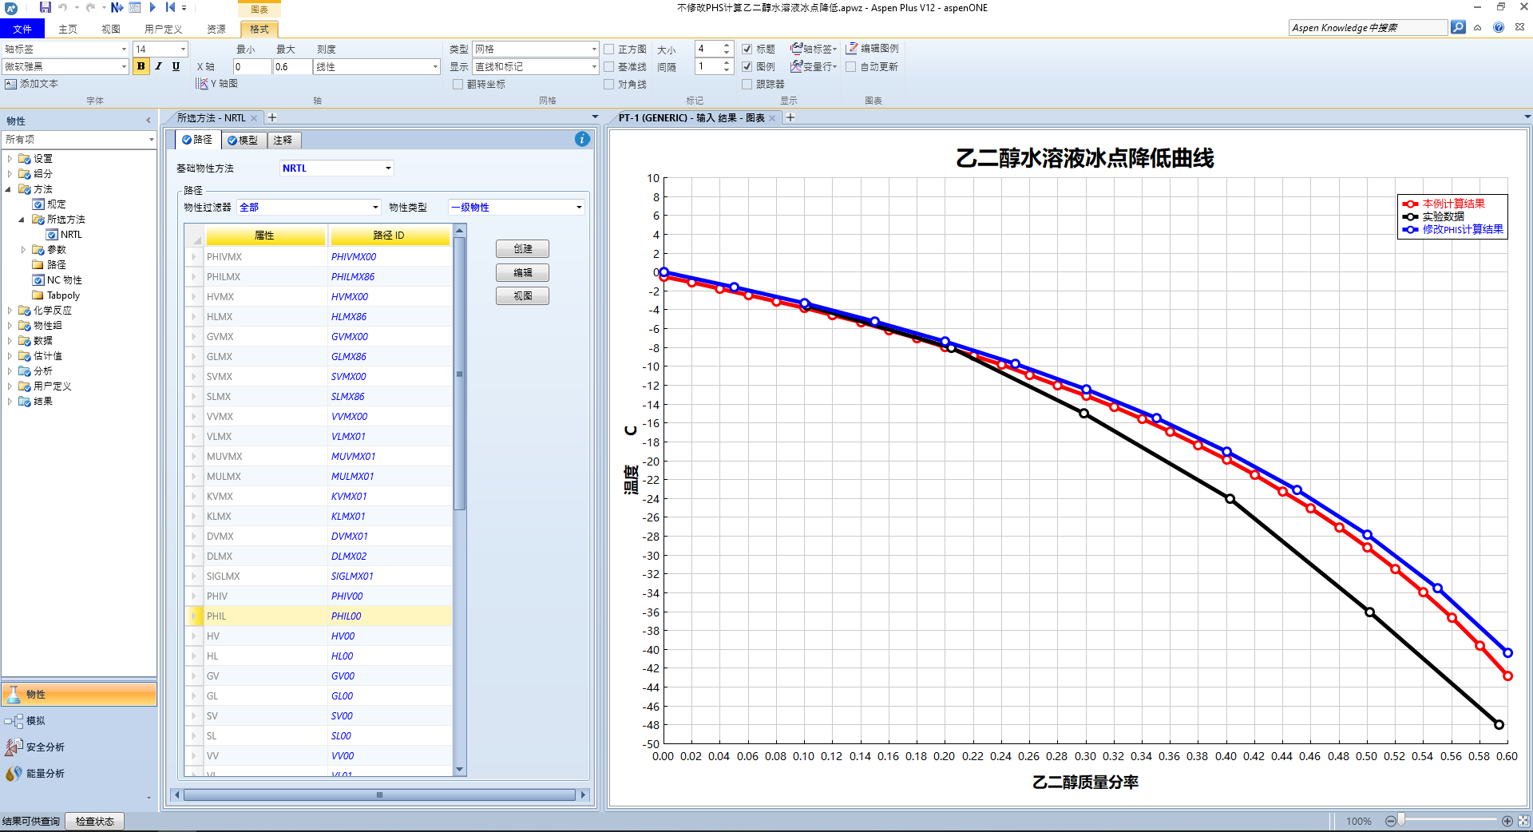
Task: Click the route table vertical scrollbar
Action: point(459,501)
